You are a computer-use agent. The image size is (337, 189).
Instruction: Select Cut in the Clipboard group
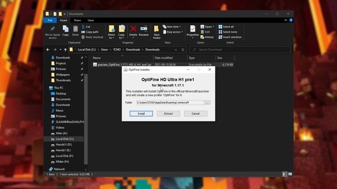[x=86, y=27]
